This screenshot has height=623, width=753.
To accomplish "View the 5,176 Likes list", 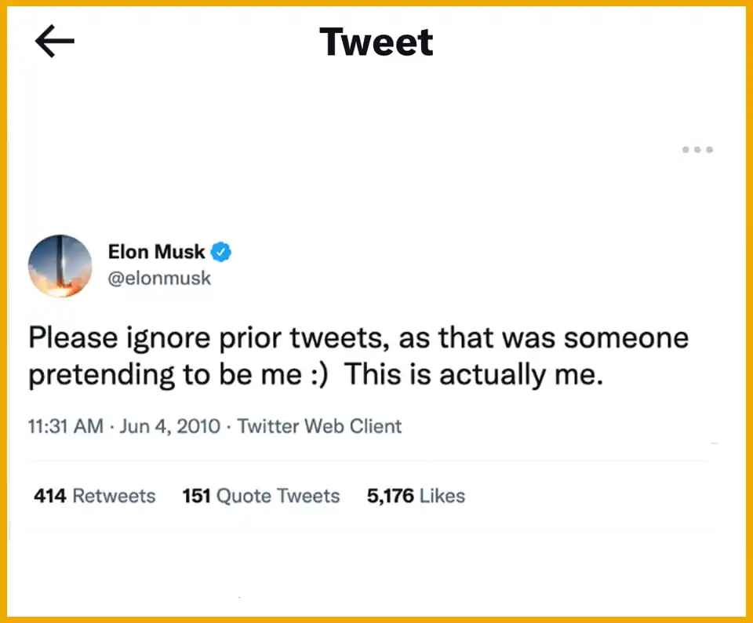I will pyautogui.click(x=416, y=496).
